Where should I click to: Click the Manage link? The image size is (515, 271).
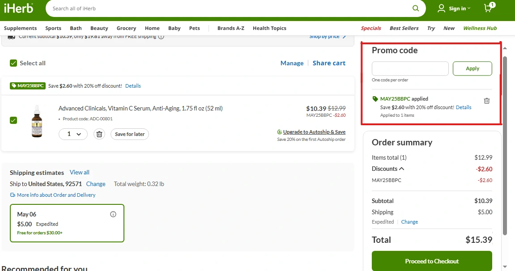click(292, 63)
